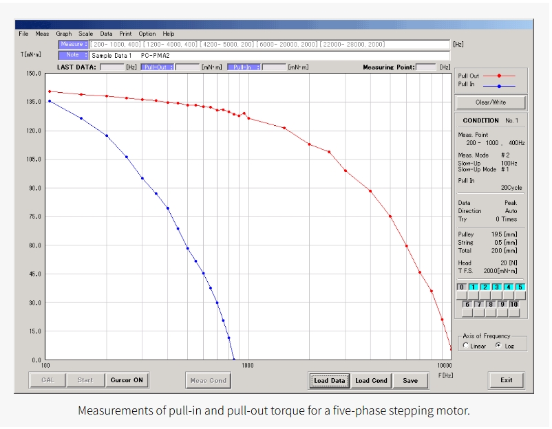This screenshot has width=552, height=429.
Task: Click the Start button
Action: [x=85, y=380]
